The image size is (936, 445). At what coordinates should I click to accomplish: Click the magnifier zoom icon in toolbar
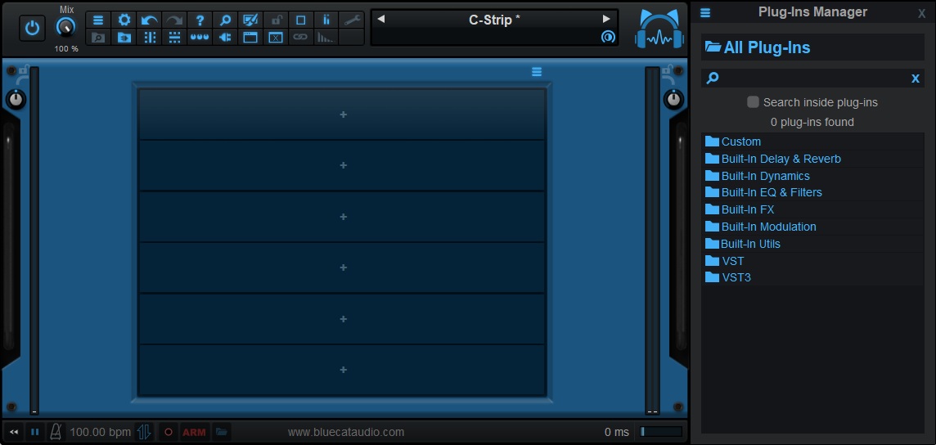tap(225, 20)
